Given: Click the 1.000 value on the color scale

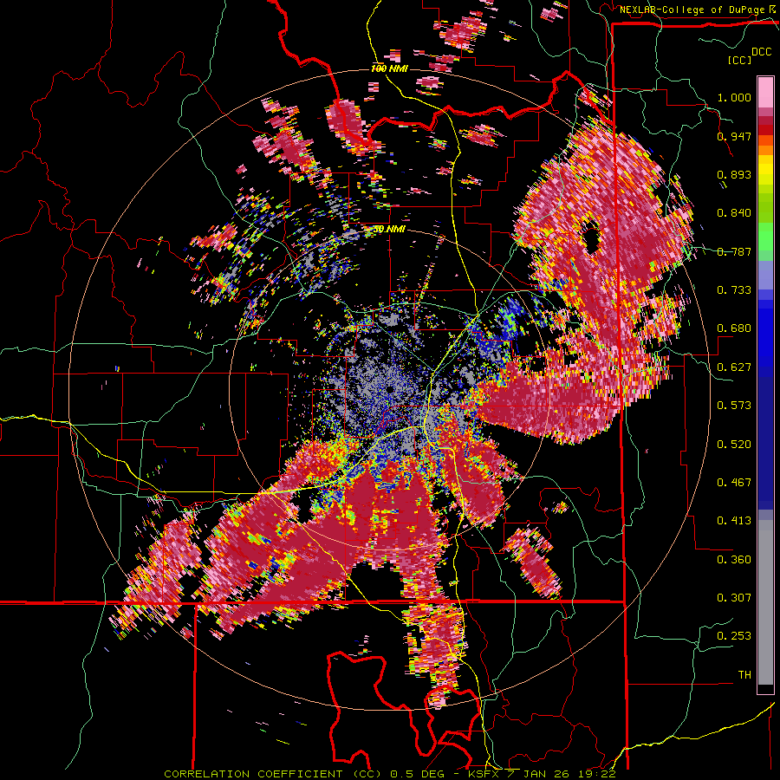Looking at the screenshot, I should point(734,97).
